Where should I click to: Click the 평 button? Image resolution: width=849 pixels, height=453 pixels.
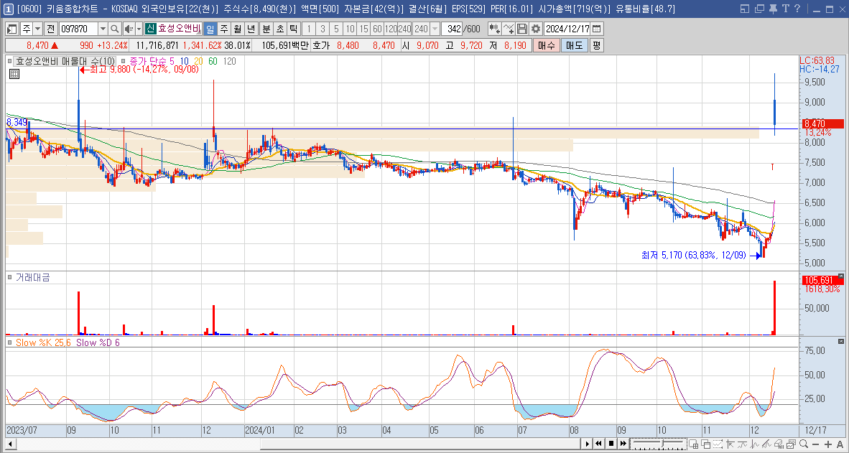(x=596, y=46)
